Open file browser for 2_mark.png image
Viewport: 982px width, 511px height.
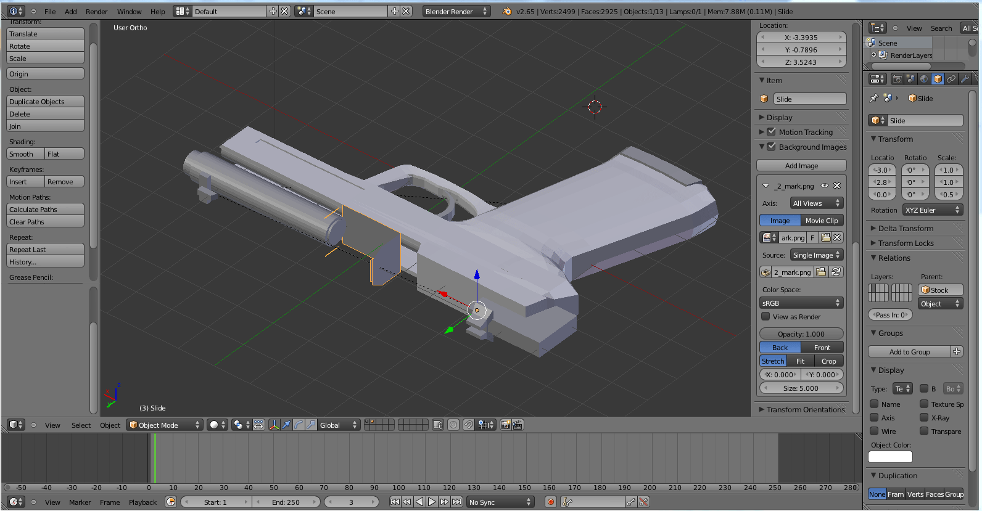(821, 272)
